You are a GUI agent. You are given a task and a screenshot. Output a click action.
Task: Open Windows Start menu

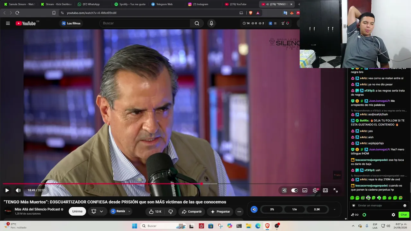[135, 226]
